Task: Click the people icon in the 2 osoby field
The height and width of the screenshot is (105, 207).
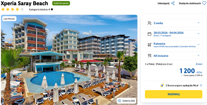Action: click(150, 23)
